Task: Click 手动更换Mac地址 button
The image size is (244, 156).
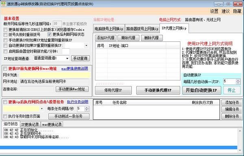Action: [72, 89]
